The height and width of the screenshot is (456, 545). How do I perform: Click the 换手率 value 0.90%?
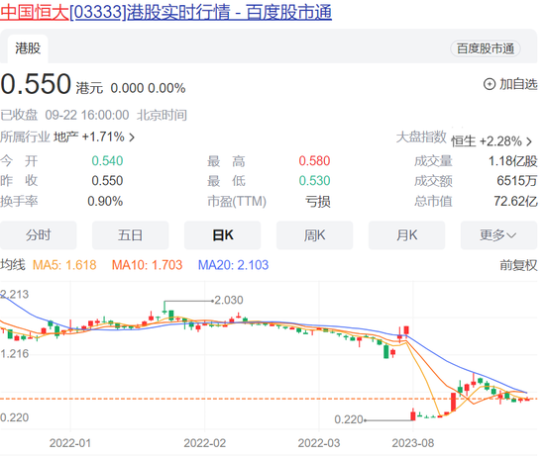pyautogui.click(x=105, y=201)
